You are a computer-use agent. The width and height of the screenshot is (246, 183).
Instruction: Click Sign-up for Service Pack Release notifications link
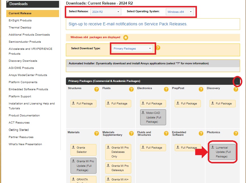pos(128,24)
